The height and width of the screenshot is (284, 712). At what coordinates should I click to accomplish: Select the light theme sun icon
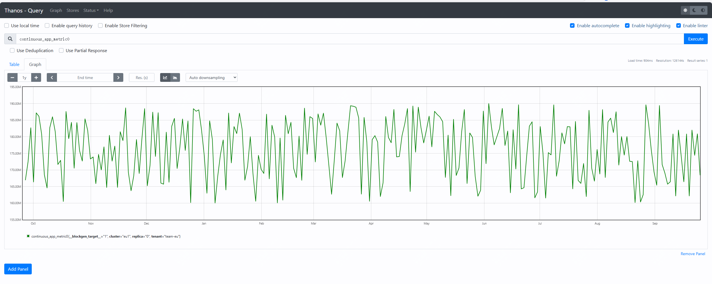(685, 10)
